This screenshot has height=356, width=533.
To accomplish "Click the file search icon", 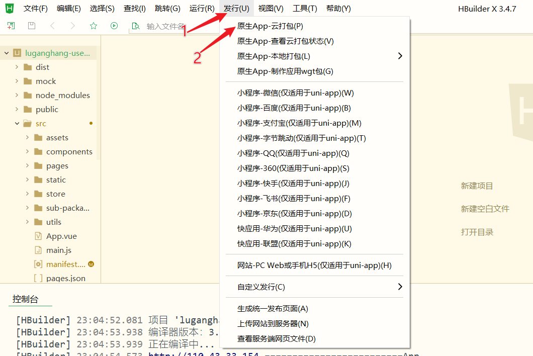I will (x=136, y=26).
